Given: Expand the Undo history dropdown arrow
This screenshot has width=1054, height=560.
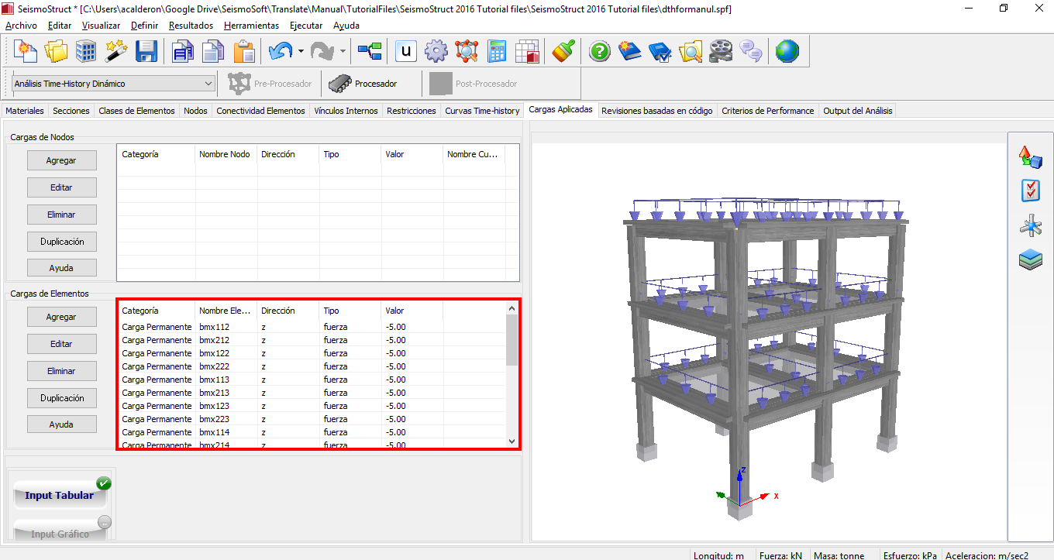Looking at the screenshot, I should (300, 52).
